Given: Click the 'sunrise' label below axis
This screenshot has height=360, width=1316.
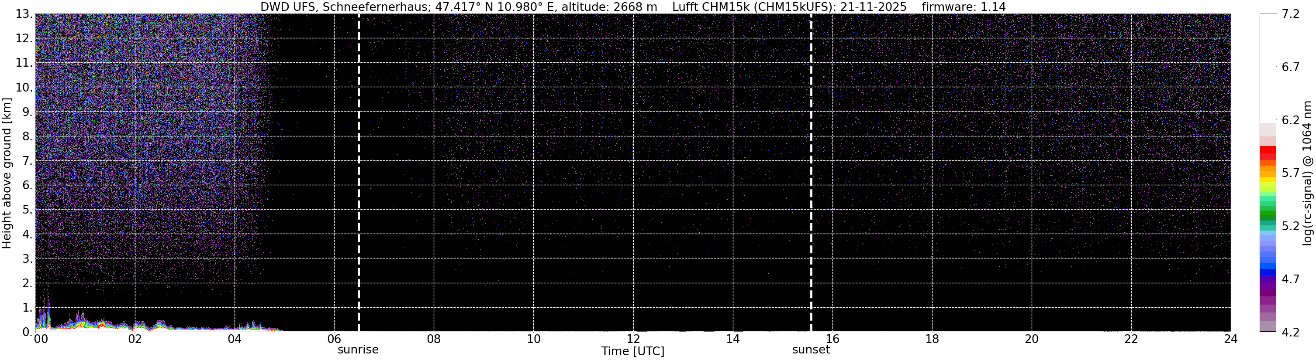Looking at the screenshot, I should pyautogui.click(x=358, y=350).
